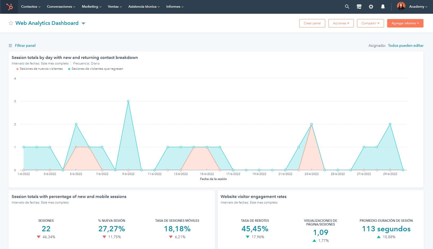This screenshot has height=249, width=433.
Task: Open the Conversaciones menu
Action: tap(61, 7)
